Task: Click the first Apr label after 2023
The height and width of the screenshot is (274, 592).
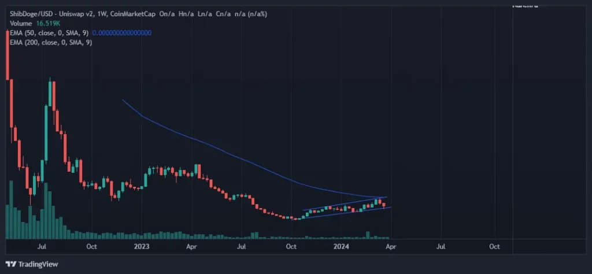Action: tap(192, 246)
